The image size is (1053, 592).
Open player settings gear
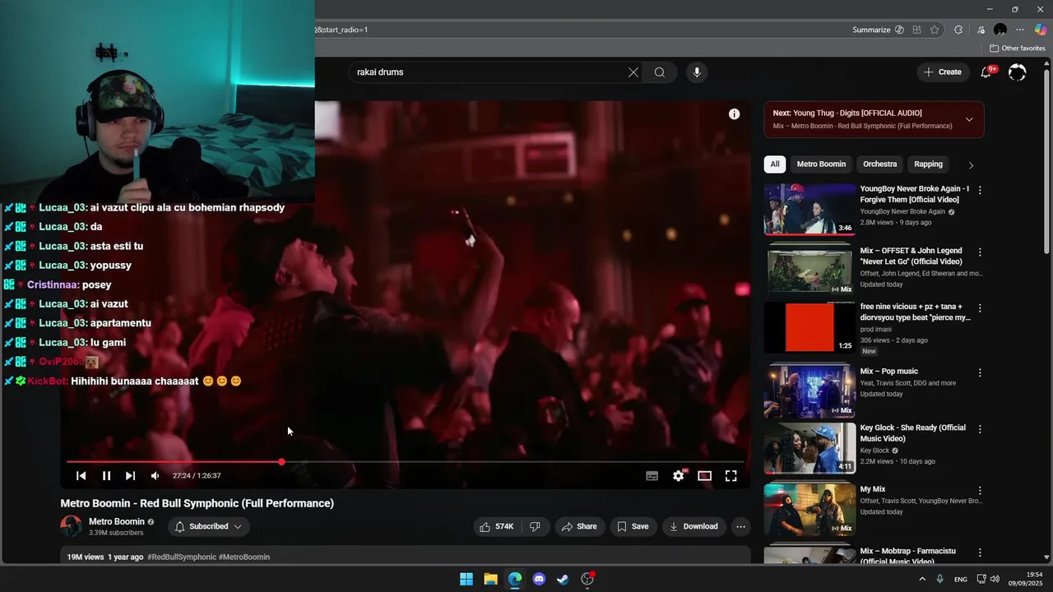tap(679, 475)
